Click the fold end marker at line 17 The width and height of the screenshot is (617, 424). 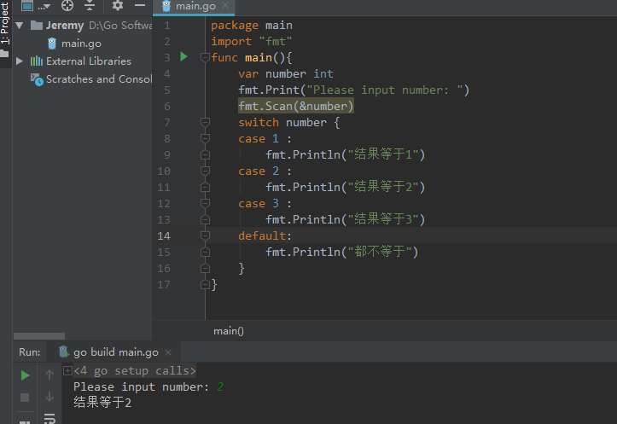click(x=205, y=284)
